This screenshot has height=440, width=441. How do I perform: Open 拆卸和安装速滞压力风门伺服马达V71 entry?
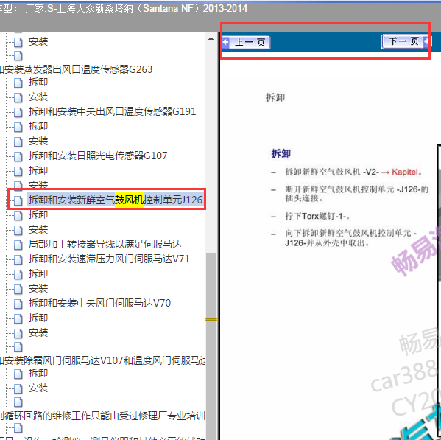pos(109,259)
